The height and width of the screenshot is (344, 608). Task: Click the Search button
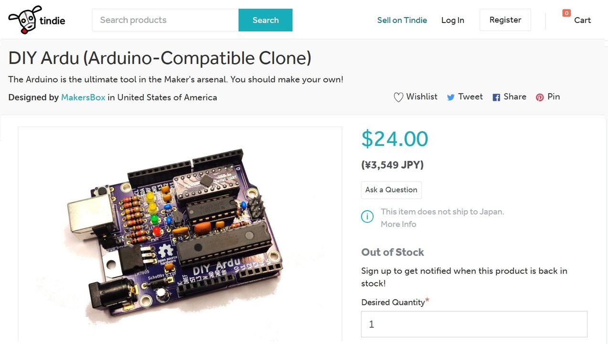tap(266, 20)
